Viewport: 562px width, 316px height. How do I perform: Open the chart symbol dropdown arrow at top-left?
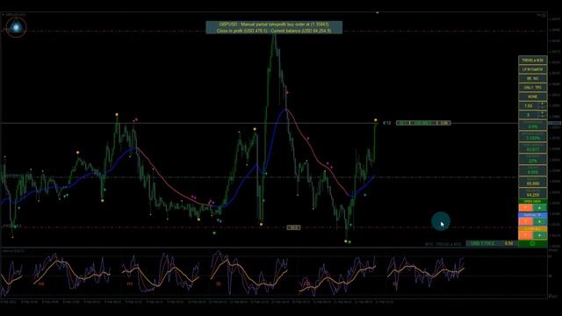(3, 15)
